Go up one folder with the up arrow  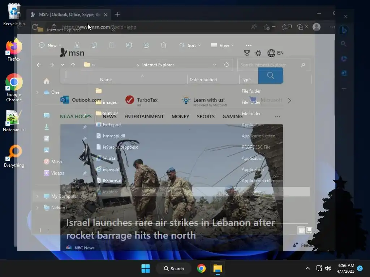click(x=73, y=65)
